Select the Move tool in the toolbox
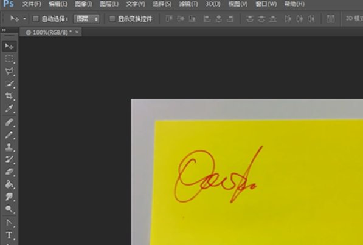Image resolution: width=363 pixels, height=245 pixels. pyautogui.click(x=9, y=46)
